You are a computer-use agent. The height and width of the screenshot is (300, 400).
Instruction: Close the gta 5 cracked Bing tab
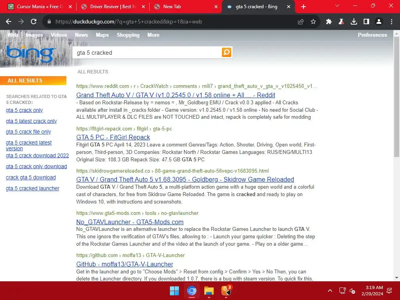pyautogui.click(x=289, y=7)
